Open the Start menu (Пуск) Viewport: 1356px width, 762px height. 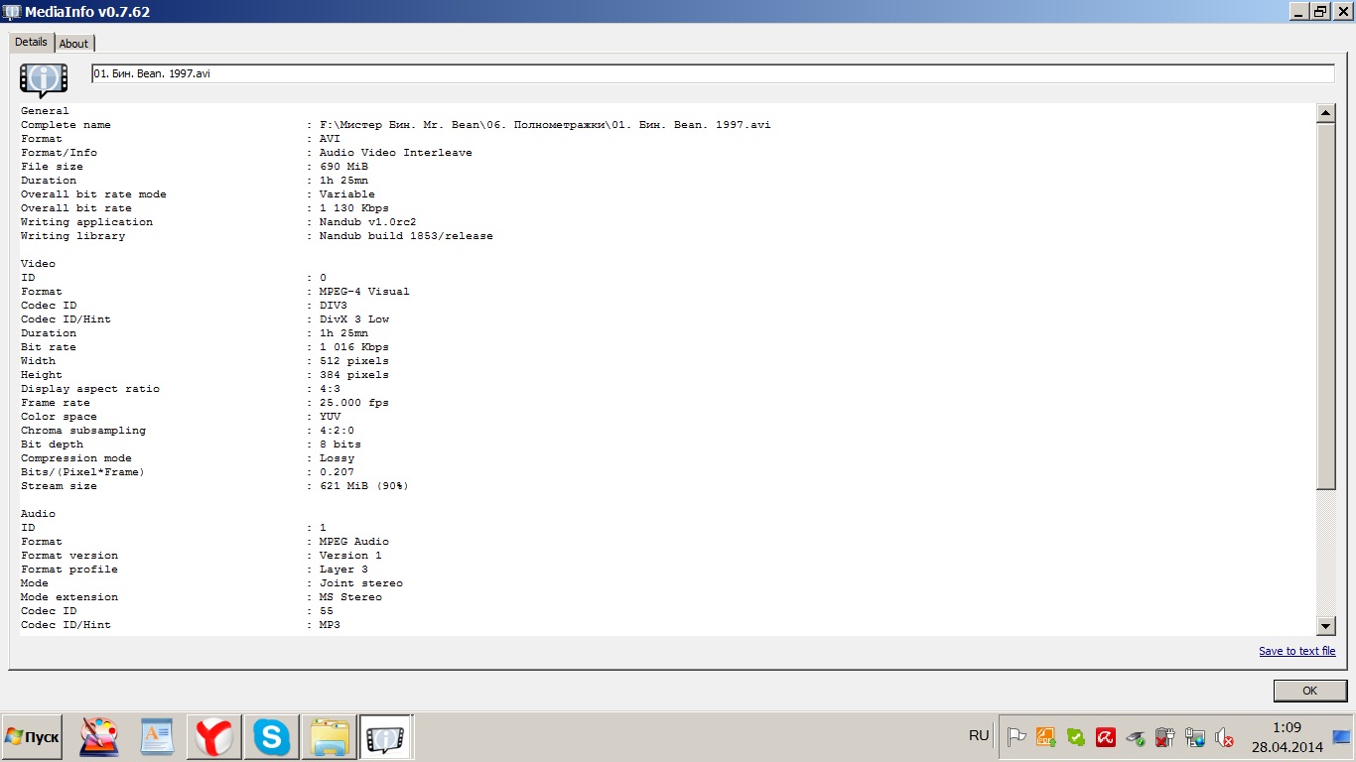[x=33, y=737]
